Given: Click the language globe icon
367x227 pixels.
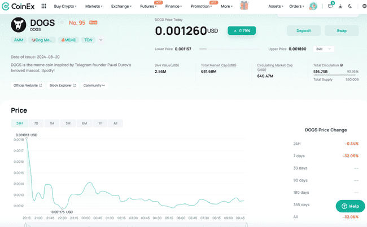Looking at the screenshot, I should click(364, 6).
